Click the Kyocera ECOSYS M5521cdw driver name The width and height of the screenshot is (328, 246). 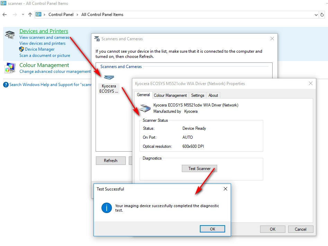tap(196, 105)
